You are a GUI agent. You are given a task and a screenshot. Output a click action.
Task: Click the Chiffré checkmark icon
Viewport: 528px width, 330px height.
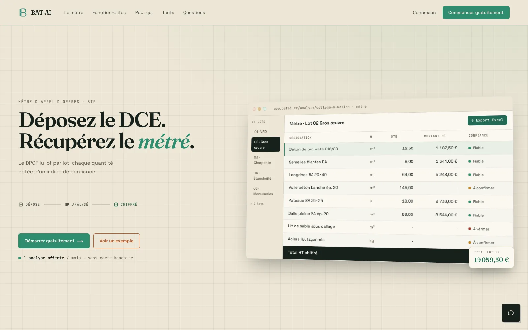tap(116, 205)
